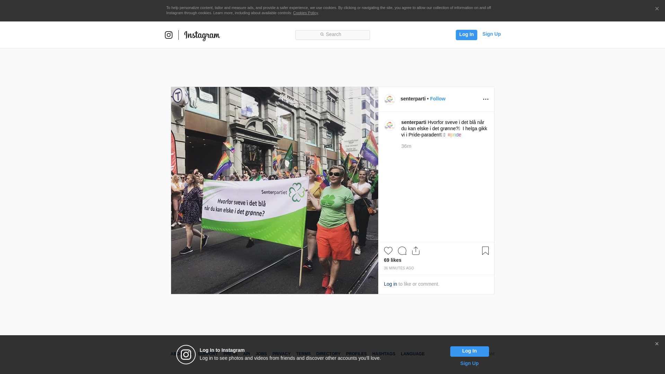665x374 pixels.
Task: Open comments with speech bubble icon
Action: coord(402,251)
